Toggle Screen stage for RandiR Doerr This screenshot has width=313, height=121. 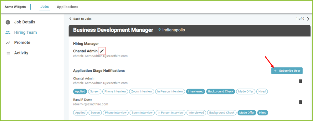point(95,113)
